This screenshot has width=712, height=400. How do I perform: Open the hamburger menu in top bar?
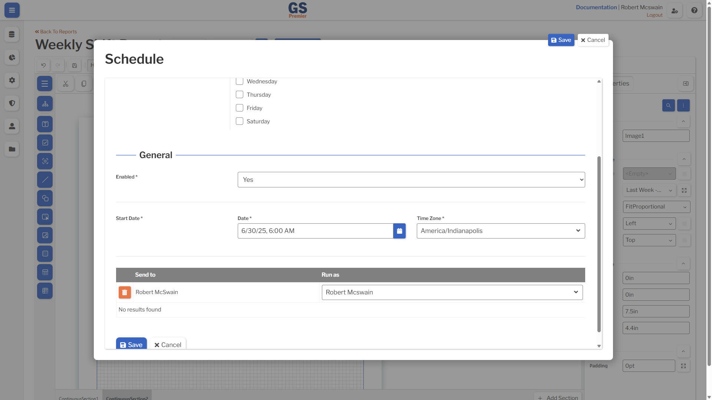pyautogui.click(x=12, y=10)
